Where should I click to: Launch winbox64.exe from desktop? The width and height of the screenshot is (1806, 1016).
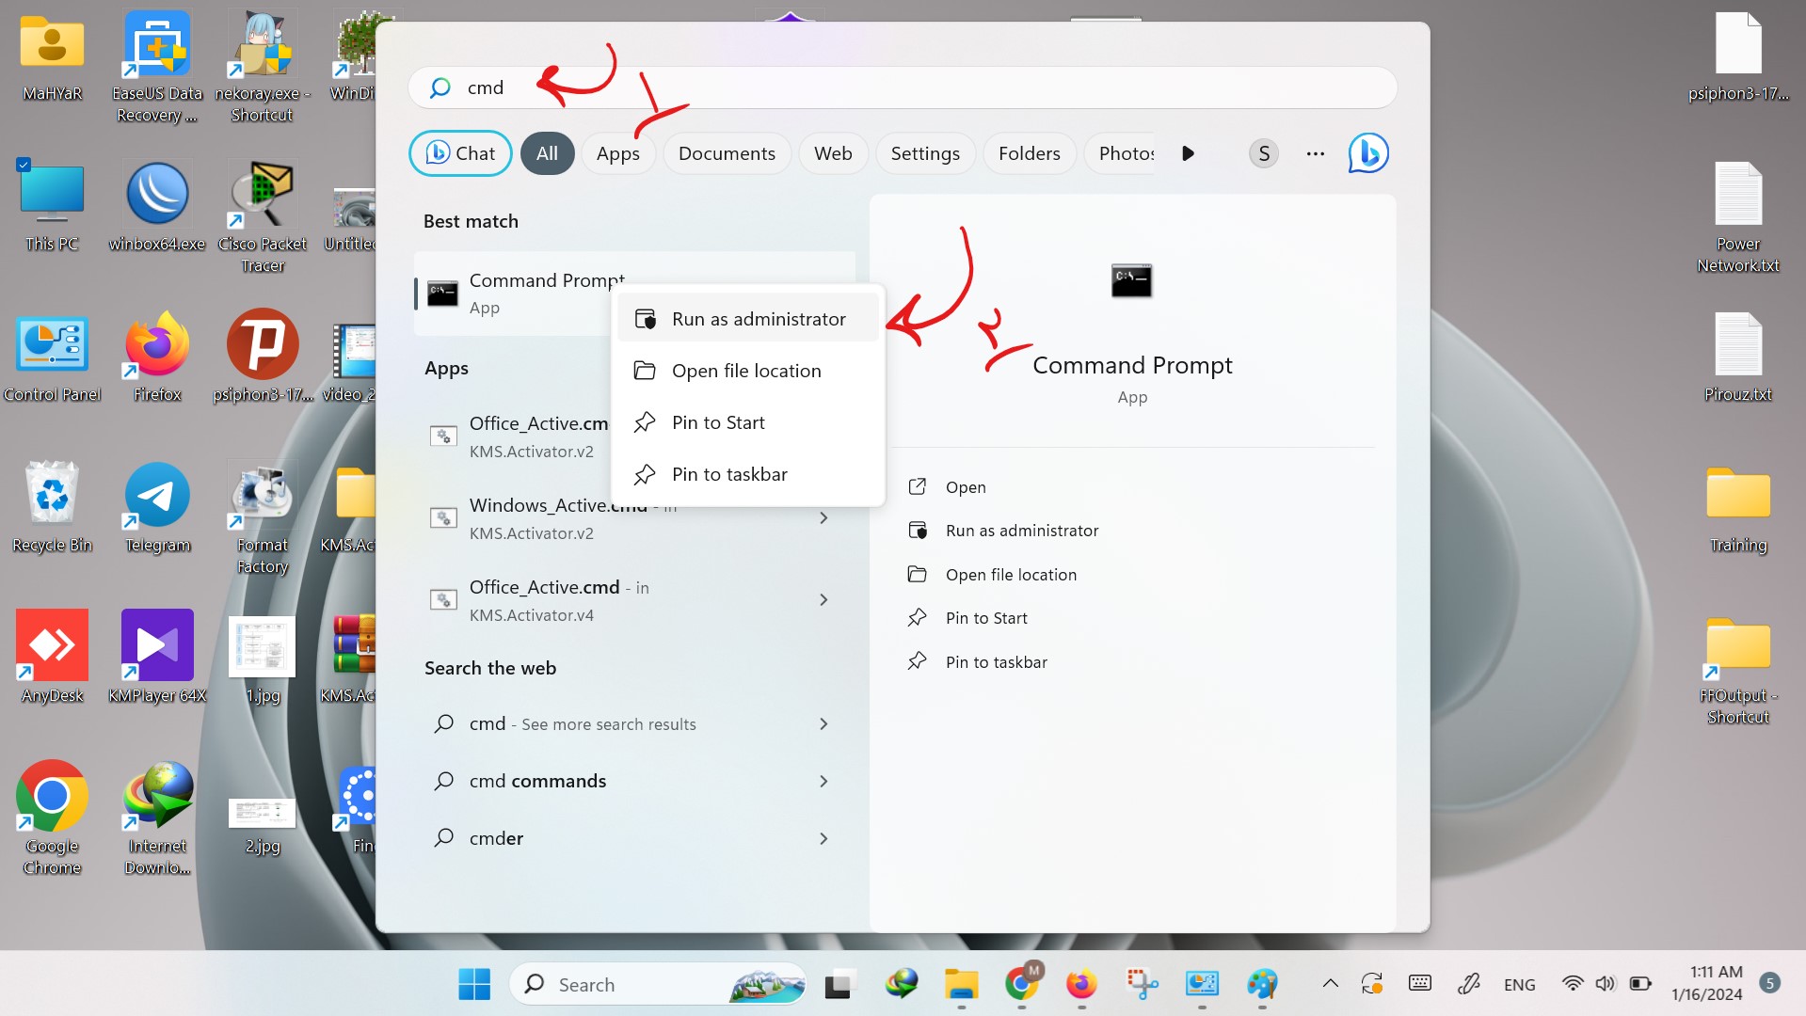click(x=157, y=207)
